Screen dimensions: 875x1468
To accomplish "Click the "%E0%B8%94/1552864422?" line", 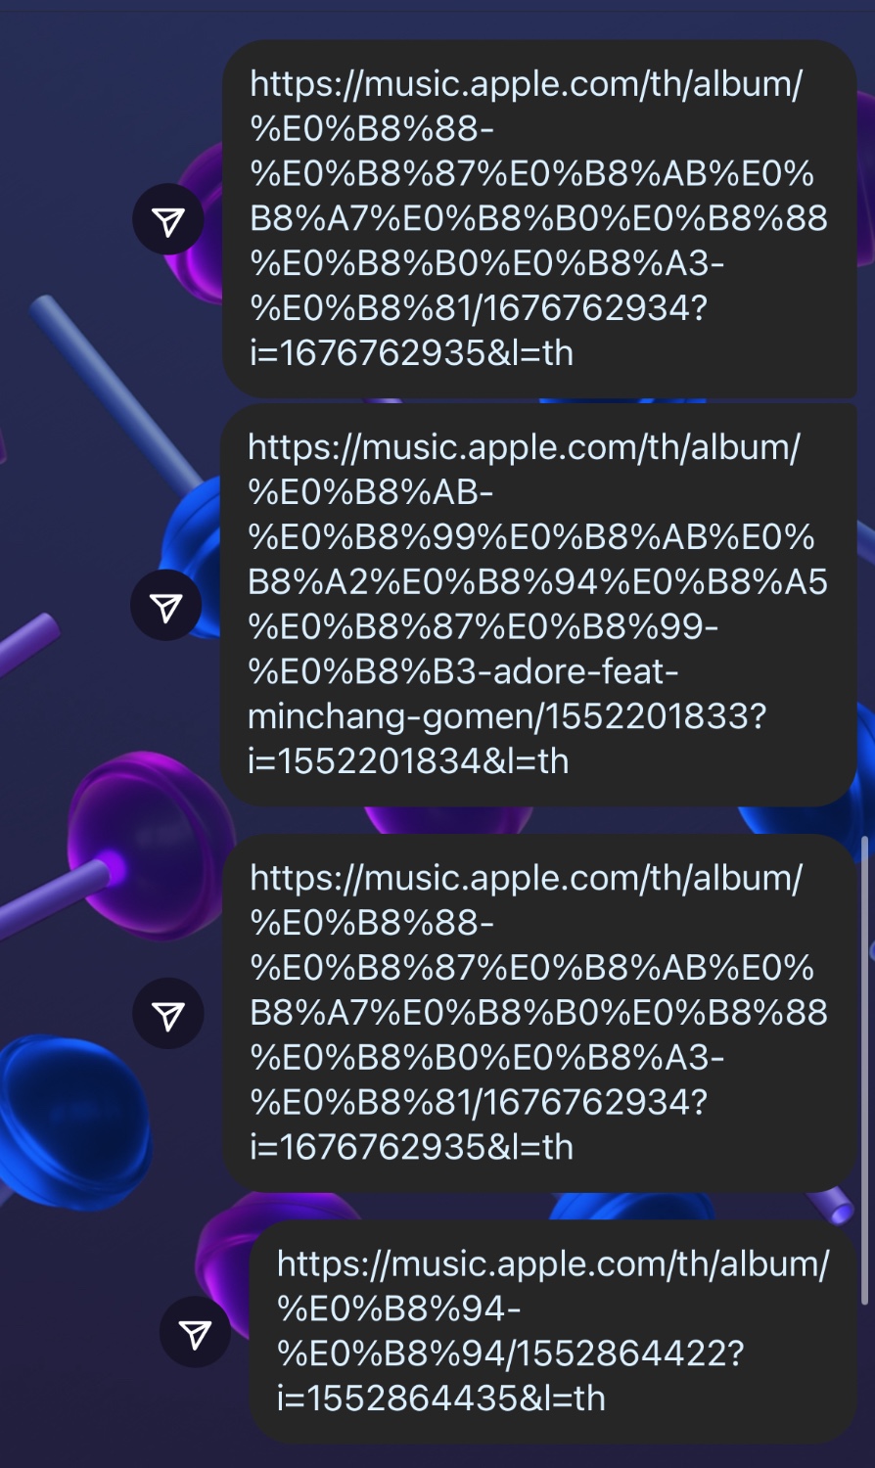I will (x=511, y=1353).
